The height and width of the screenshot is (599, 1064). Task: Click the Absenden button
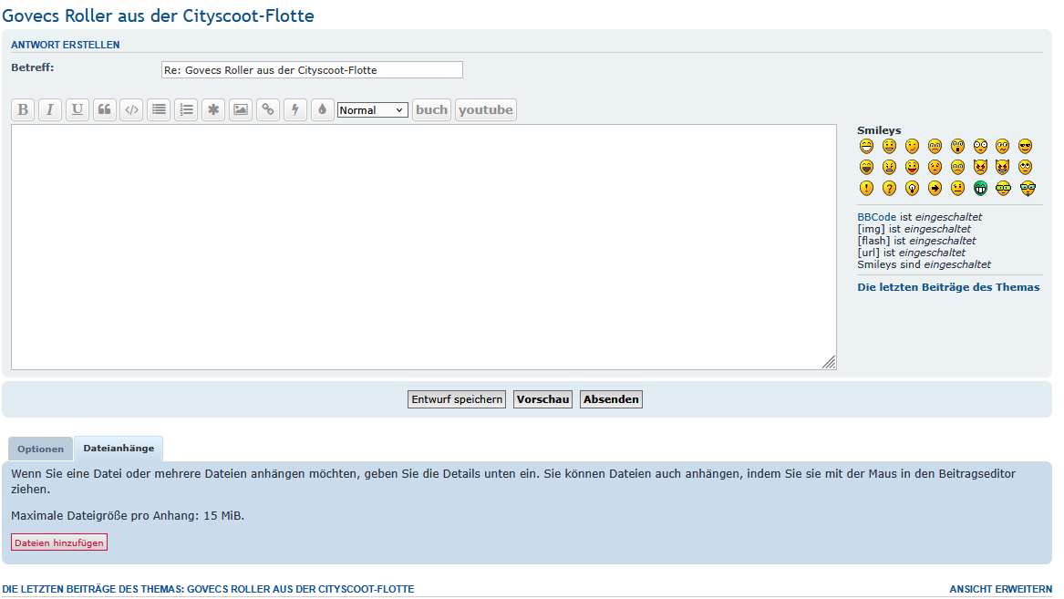coord(611,399)
